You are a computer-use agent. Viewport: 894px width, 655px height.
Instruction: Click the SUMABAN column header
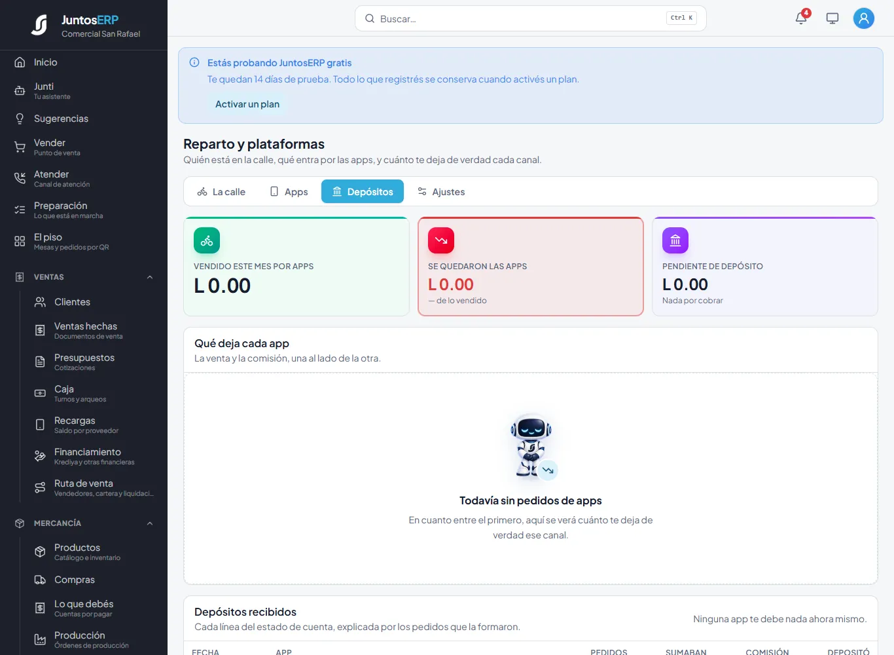[x=686, y=652]
